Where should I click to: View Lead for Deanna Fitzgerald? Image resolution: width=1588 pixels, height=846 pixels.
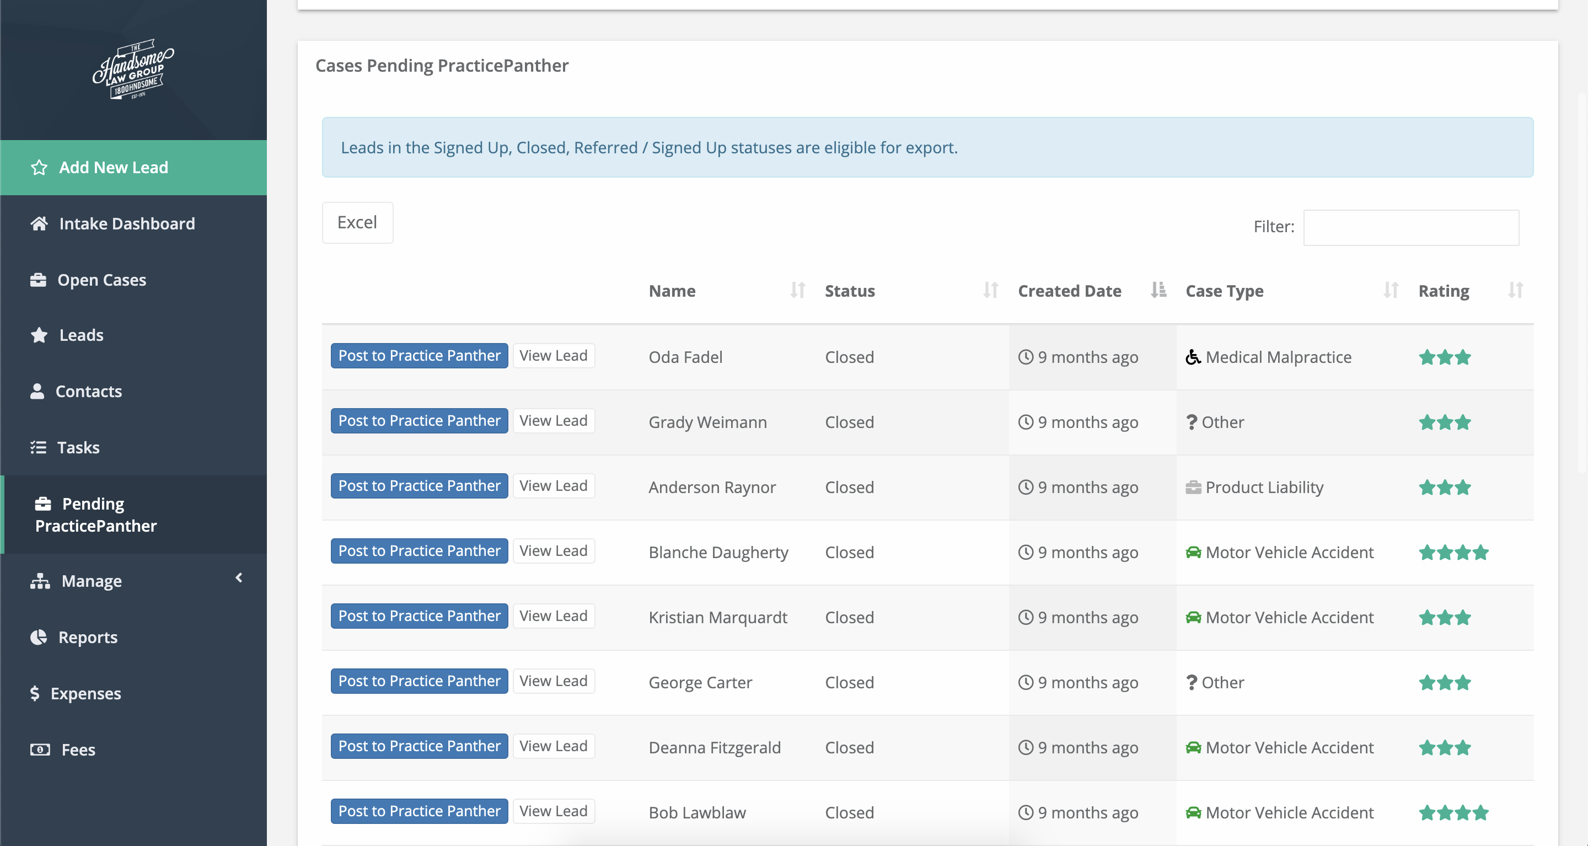pos(554,746)
